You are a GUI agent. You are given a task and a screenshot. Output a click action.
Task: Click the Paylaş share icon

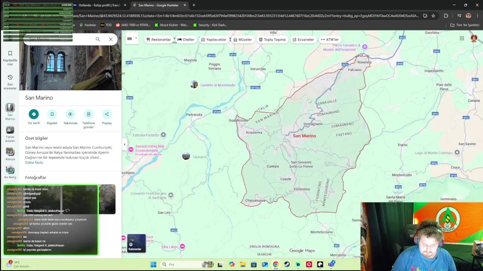point(107,114)
